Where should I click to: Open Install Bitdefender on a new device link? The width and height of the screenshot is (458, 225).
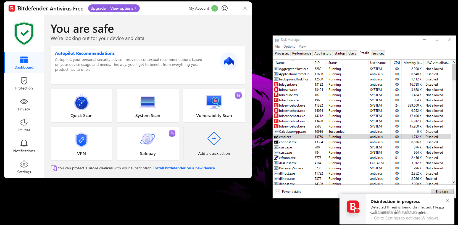(x=184, y=168)
